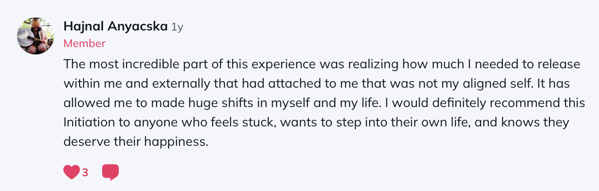Like the comment with the heart icon
The image size is (599, 191).
pyautogui.click(x=71, y=172)
